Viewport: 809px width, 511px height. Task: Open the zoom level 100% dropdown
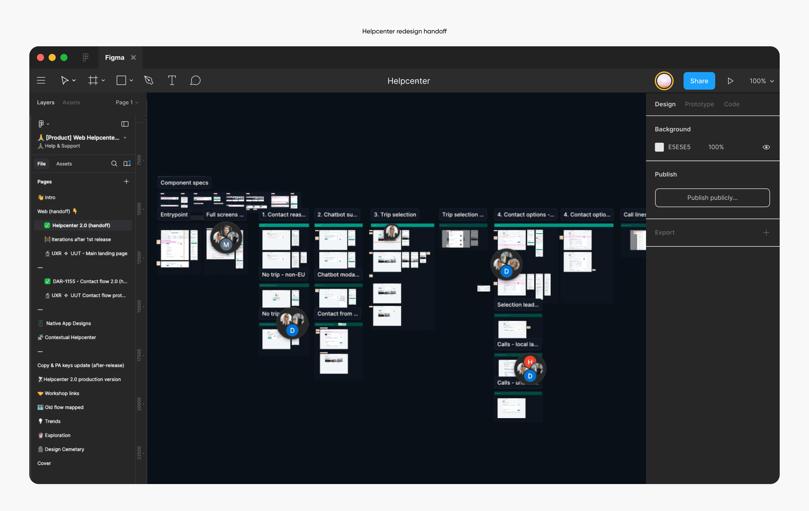pos(761,81)
